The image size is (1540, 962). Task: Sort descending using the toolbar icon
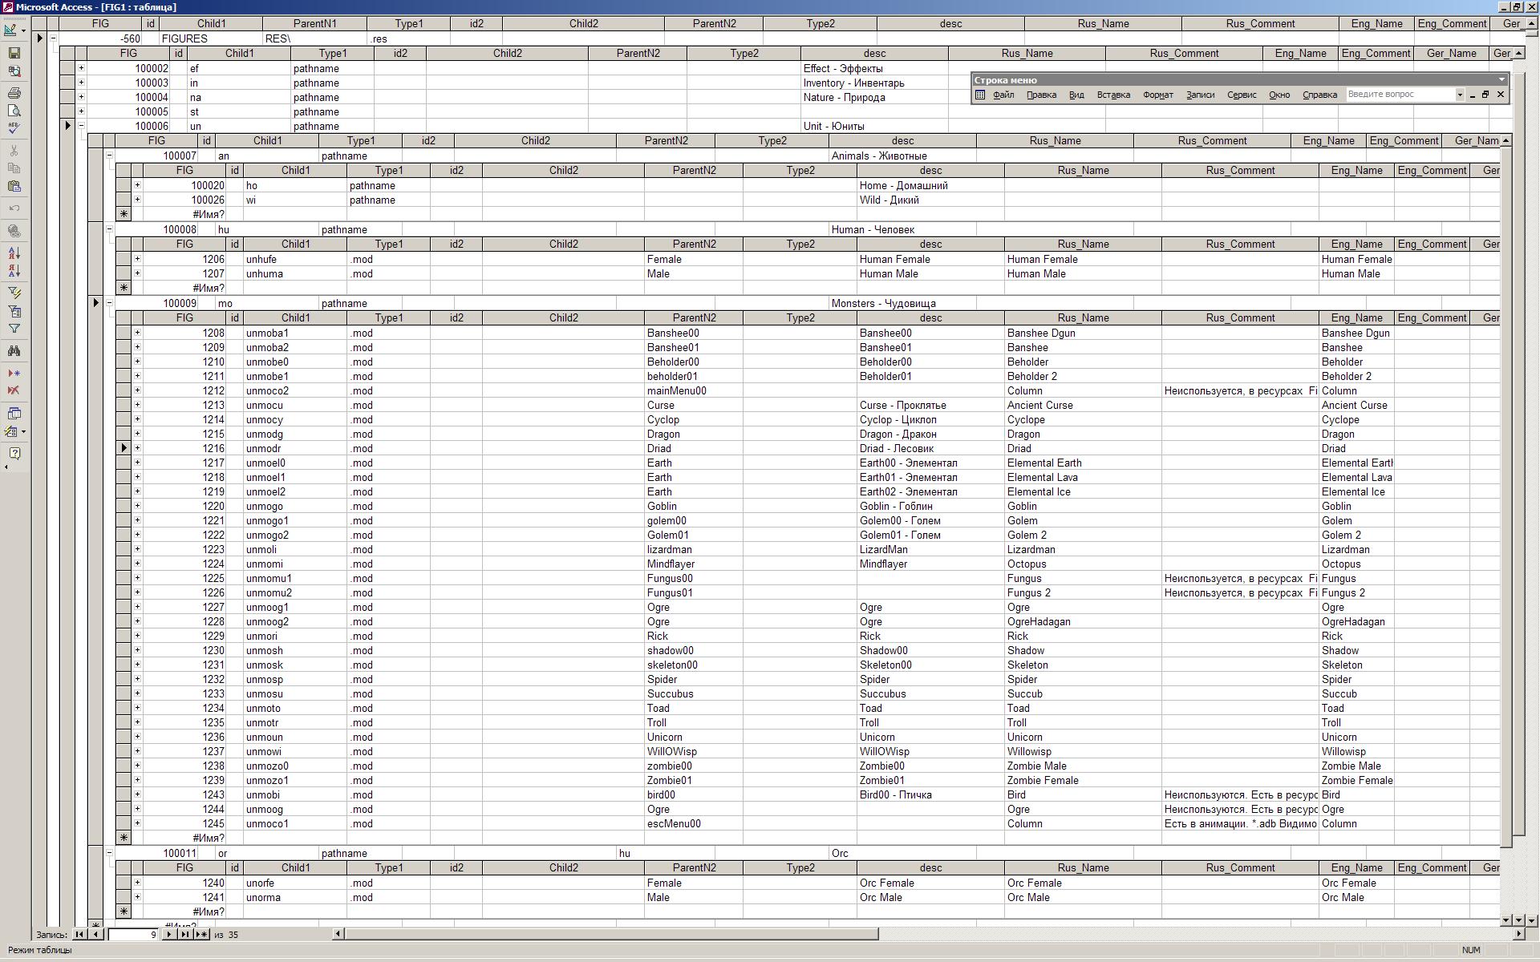pyautogui.click(x=14, y=270)
